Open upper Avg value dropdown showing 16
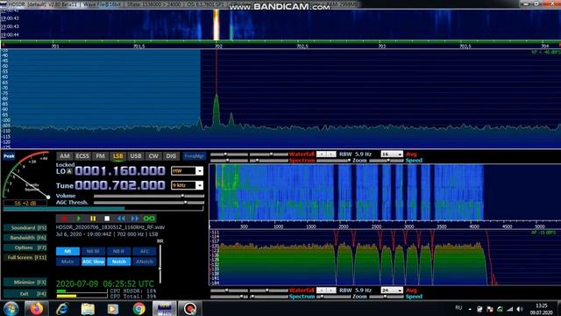 pos(392,154)
